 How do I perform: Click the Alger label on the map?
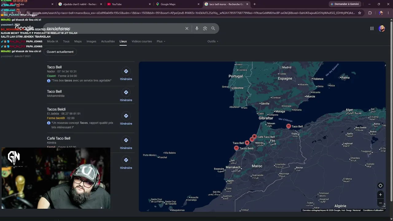[349, 110]
